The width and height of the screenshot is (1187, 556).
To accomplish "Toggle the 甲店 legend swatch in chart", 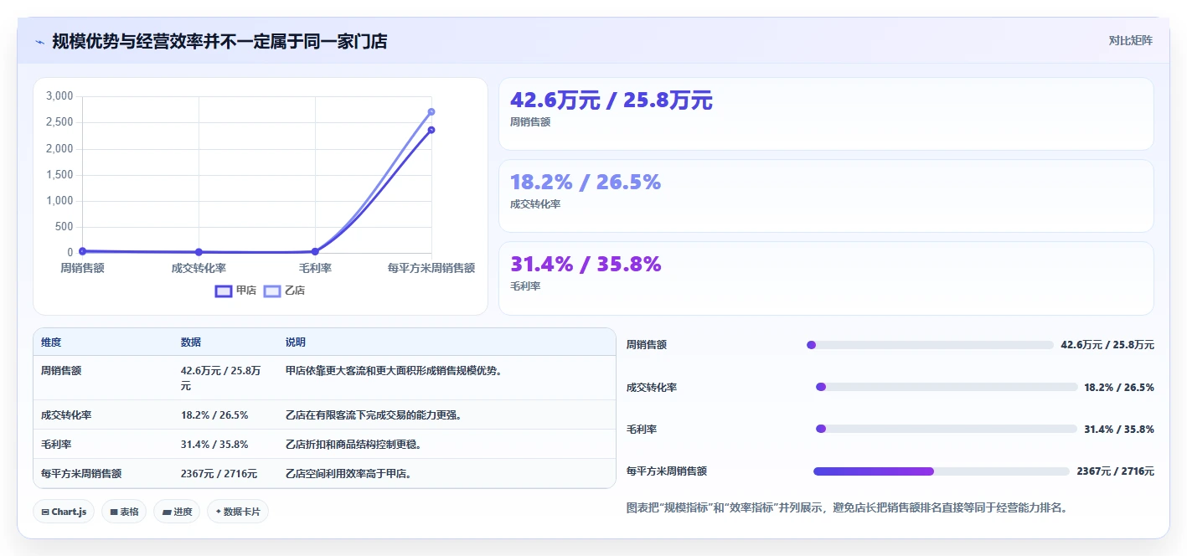I will pyautogui.click(x=224, y=291).
